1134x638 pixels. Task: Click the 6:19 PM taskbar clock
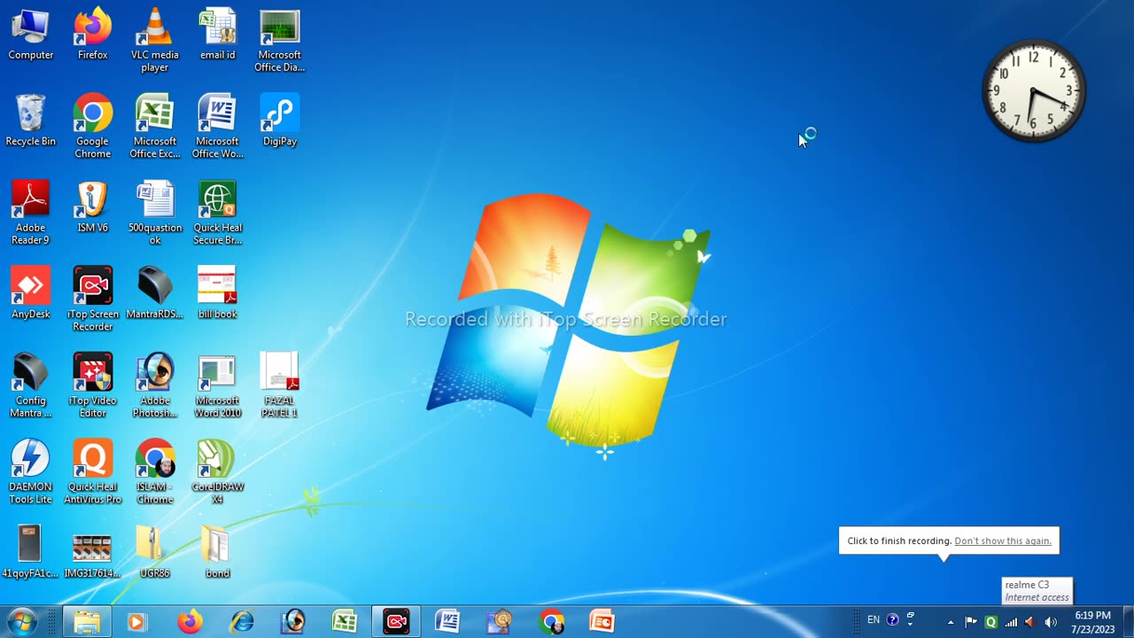pyautogui.click(x=1093, y=622)
